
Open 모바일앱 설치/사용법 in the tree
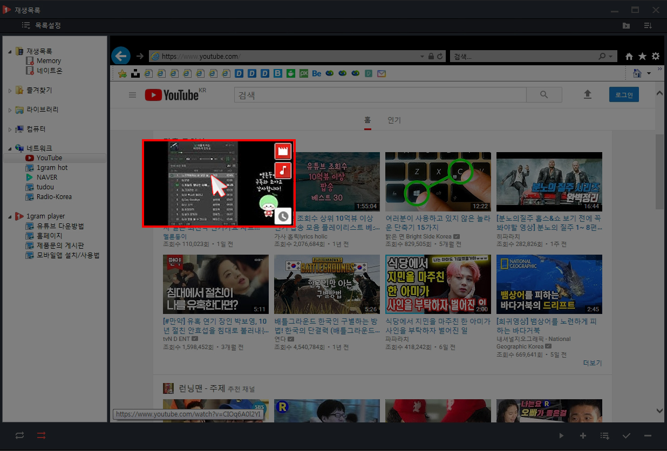point(68,255)
